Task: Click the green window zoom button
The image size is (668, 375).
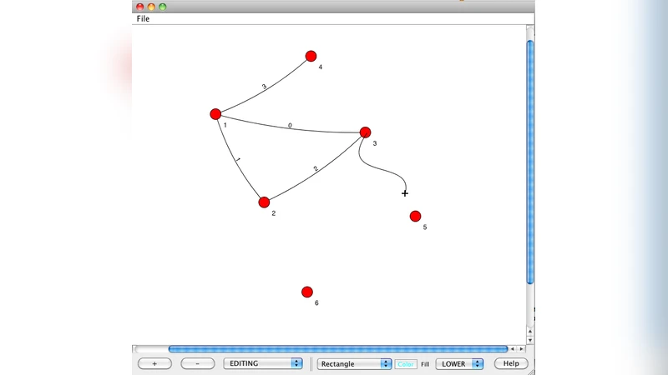Action: (163, 7)
